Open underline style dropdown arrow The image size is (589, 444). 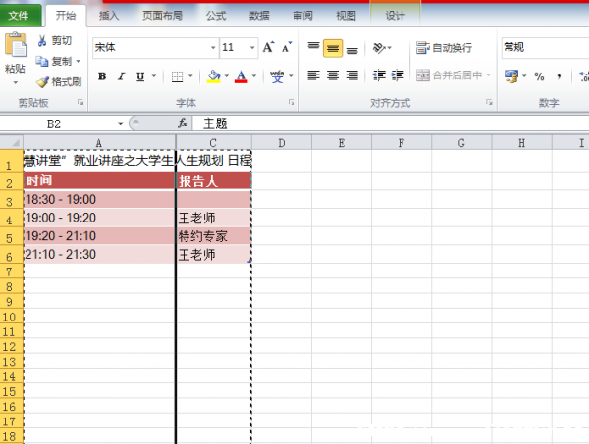154,76
